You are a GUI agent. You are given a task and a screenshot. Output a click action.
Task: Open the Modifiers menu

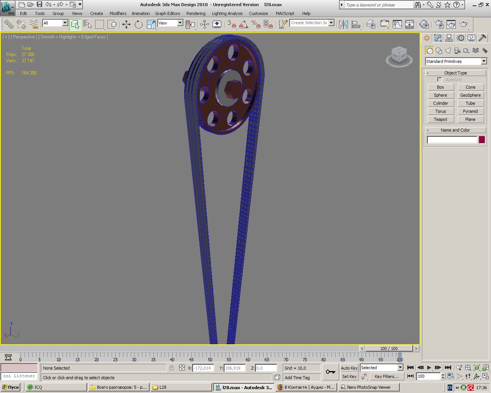pyautogui.click(x=118, y=13)
